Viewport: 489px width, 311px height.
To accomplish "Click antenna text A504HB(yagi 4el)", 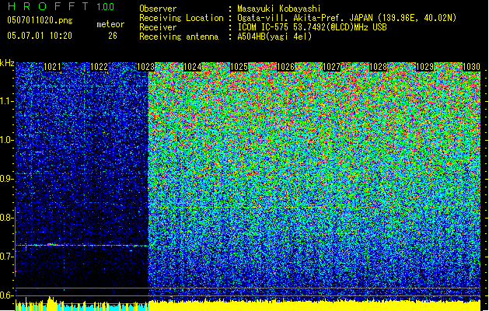I will pos(274,37).
